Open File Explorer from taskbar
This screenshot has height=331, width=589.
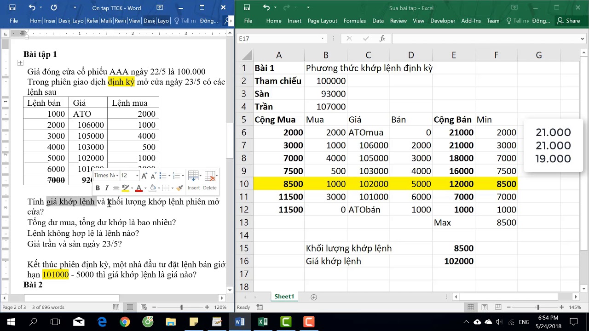171,322
